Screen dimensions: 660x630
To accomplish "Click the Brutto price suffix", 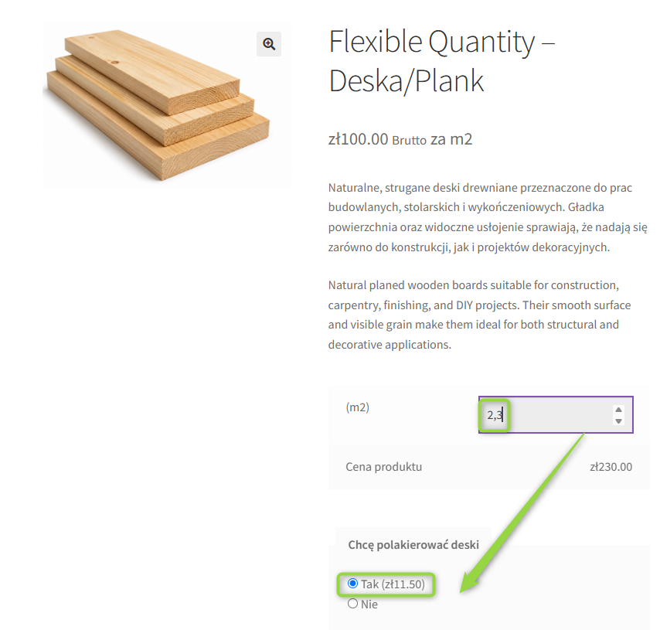I will tap(409, 140).
